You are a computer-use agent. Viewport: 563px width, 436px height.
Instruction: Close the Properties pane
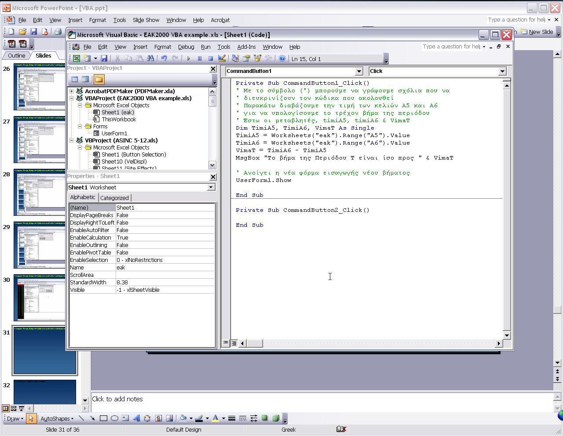pyautogui.click(x=213, y=177)
